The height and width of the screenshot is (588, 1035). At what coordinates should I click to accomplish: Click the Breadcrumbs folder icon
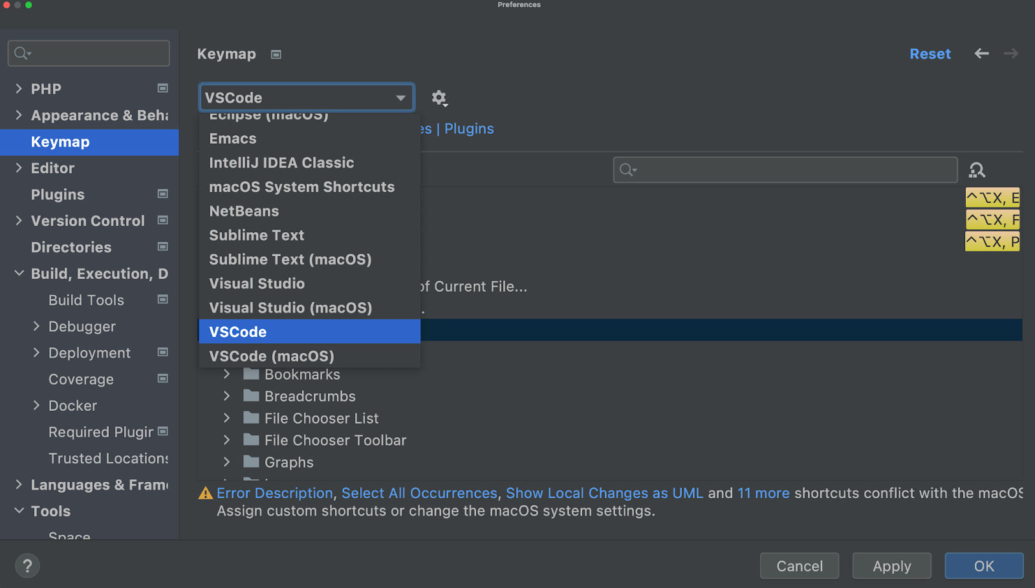tap(251, 396)
